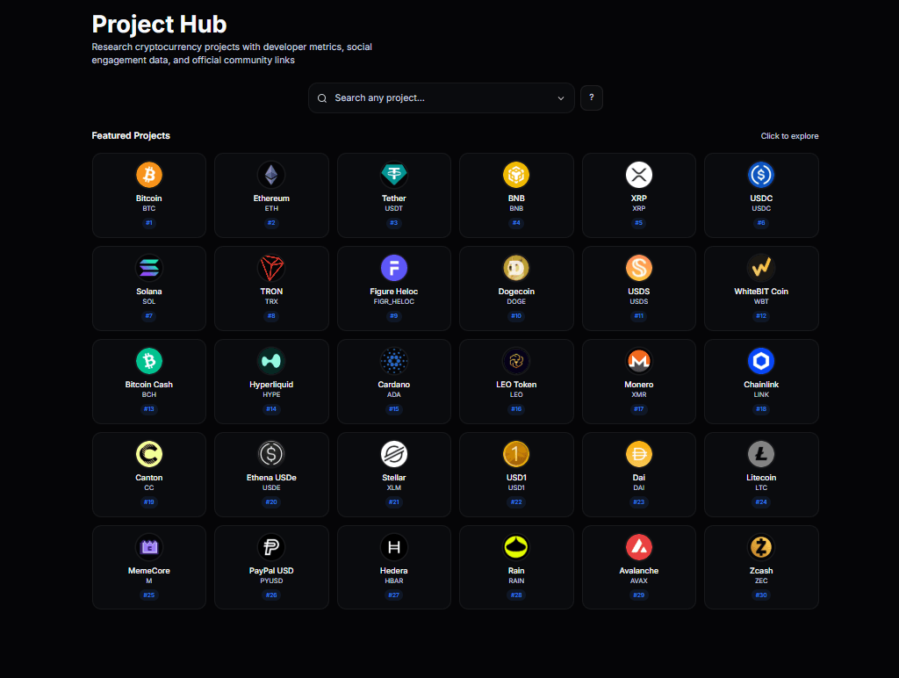The height and width of the screenshot is (678, 899).
Task: Click the Cardano #15 rank badge
Action: pyautogui.click(x=394, y=409)
